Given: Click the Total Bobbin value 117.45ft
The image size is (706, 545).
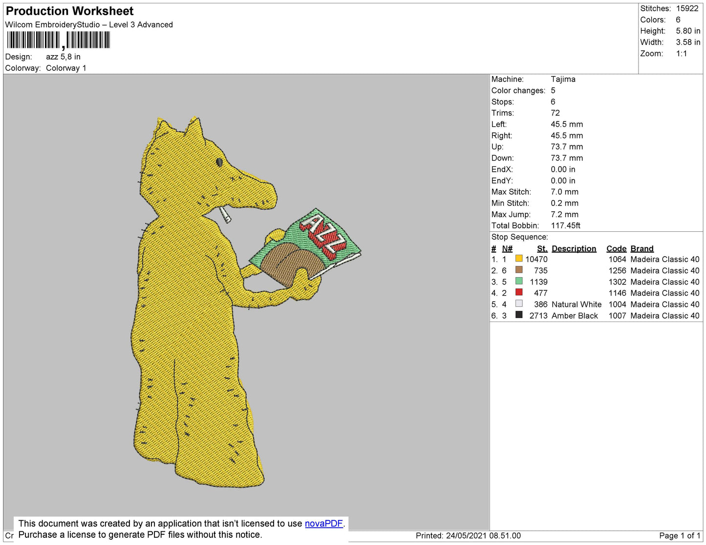Looking at the screenshot, I should pyautogui.click(x=565, y=225).
